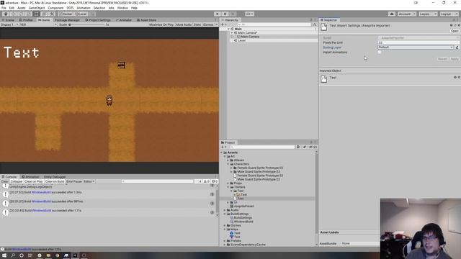Image resolution: width=461 pixels, height=259 pixels.
Task: Click the Step frame button
Action: (x=233, y=14)
